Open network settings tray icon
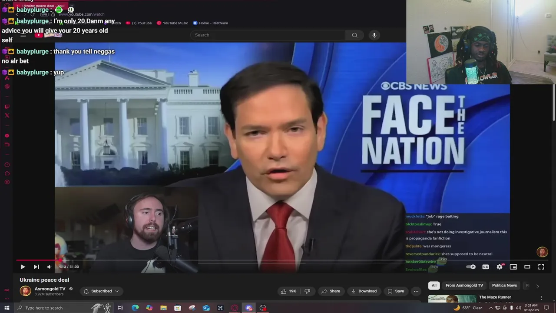Image resolution: width=556 pixels, height=313 pixels. tap(498, 308)
